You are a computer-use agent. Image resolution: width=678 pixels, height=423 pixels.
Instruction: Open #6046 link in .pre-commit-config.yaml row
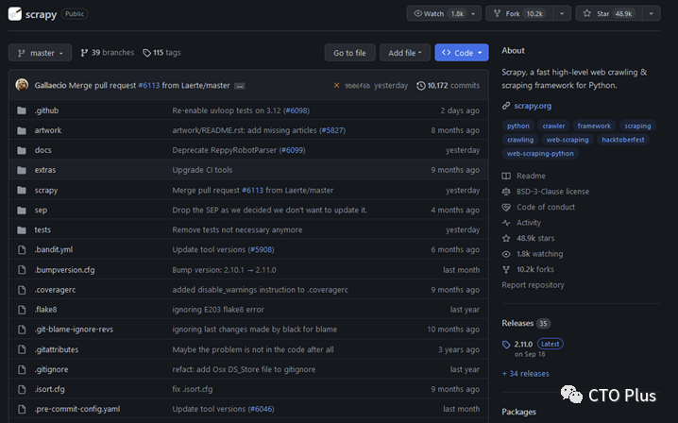click(x=262, y=409)
